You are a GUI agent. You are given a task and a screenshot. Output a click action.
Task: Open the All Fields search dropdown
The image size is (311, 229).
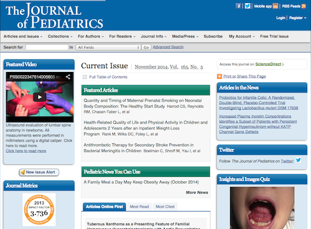[108, 47]
